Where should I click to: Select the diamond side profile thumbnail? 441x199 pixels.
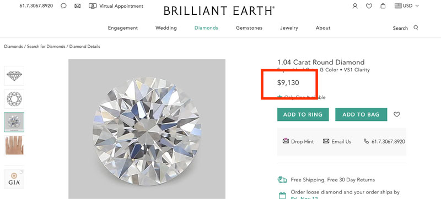click(x=14, y=76)
